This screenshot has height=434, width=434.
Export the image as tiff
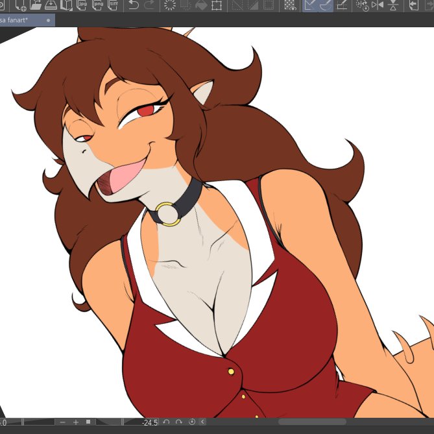coord(113,5)
